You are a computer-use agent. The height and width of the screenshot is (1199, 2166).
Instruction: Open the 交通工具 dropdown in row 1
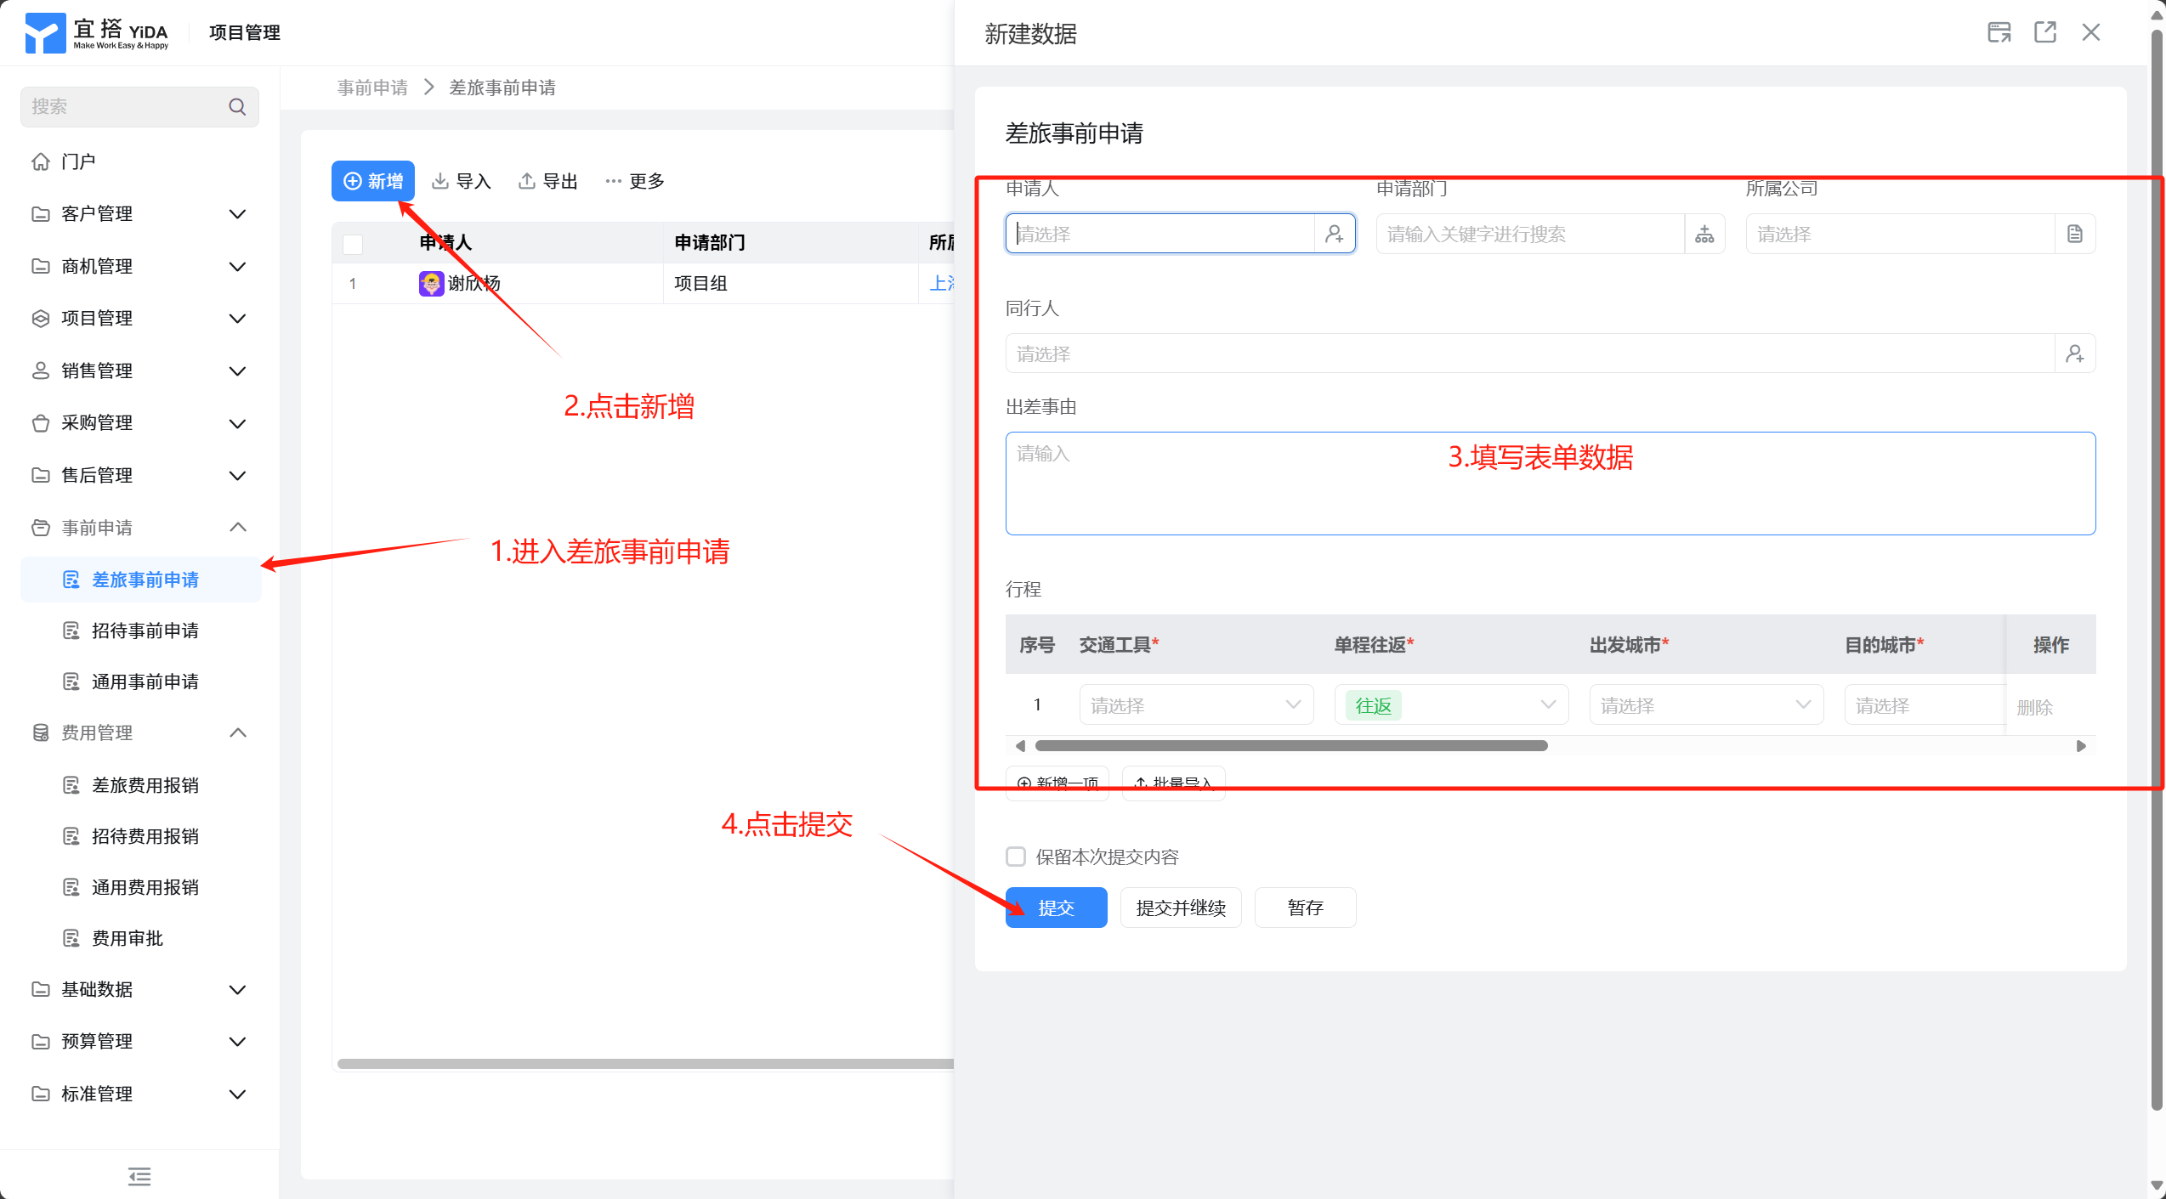[x=1196, y=705]
